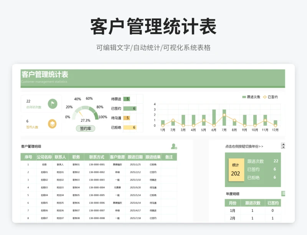The width and height of the screenshot is (307, 235).
Task: Click the line marker above 7月 in chart
Action: click(224, 115)
